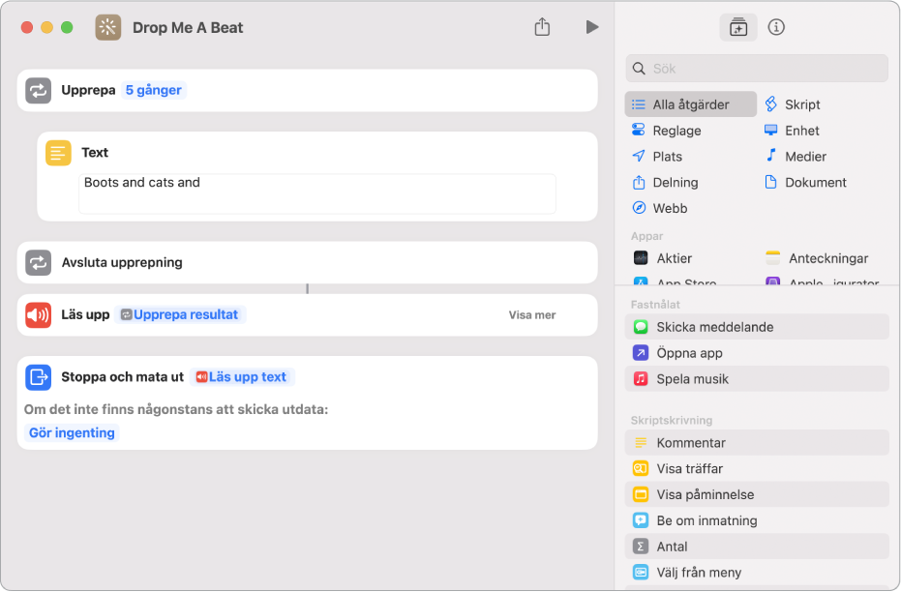The image size is (901, 592).
Task: Click the Avsluta upprepning icon
Action: point(39,262)
